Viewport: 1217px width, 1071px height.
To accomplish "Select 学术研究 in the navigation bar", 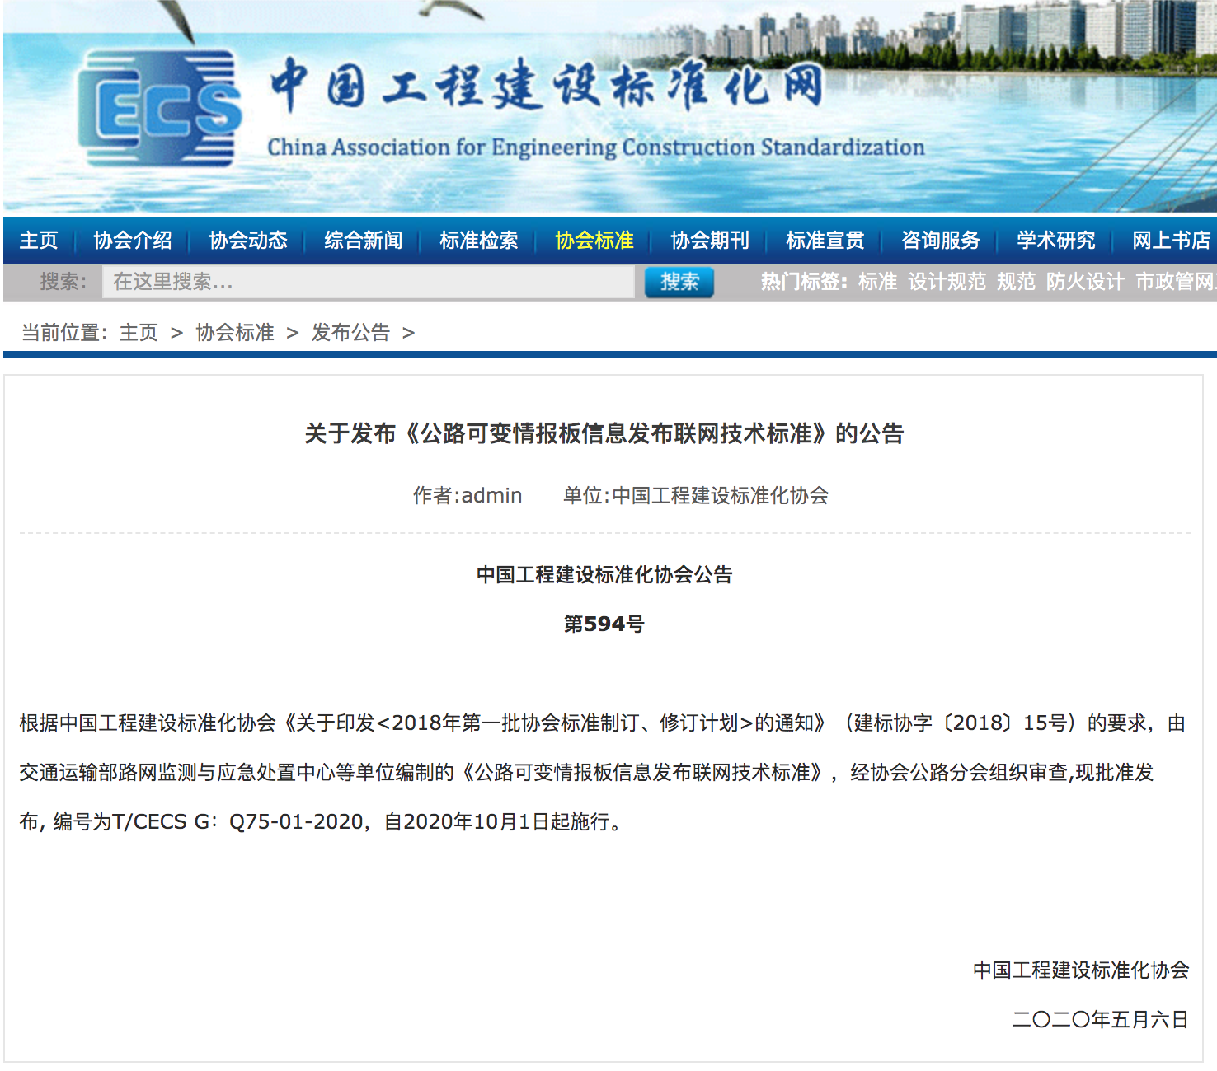I will click(1056, 241).
